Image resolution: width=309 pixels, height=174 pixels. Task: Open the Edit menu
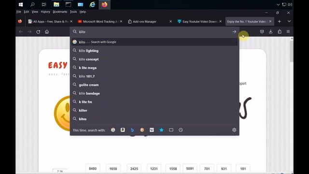pos(26,12)
